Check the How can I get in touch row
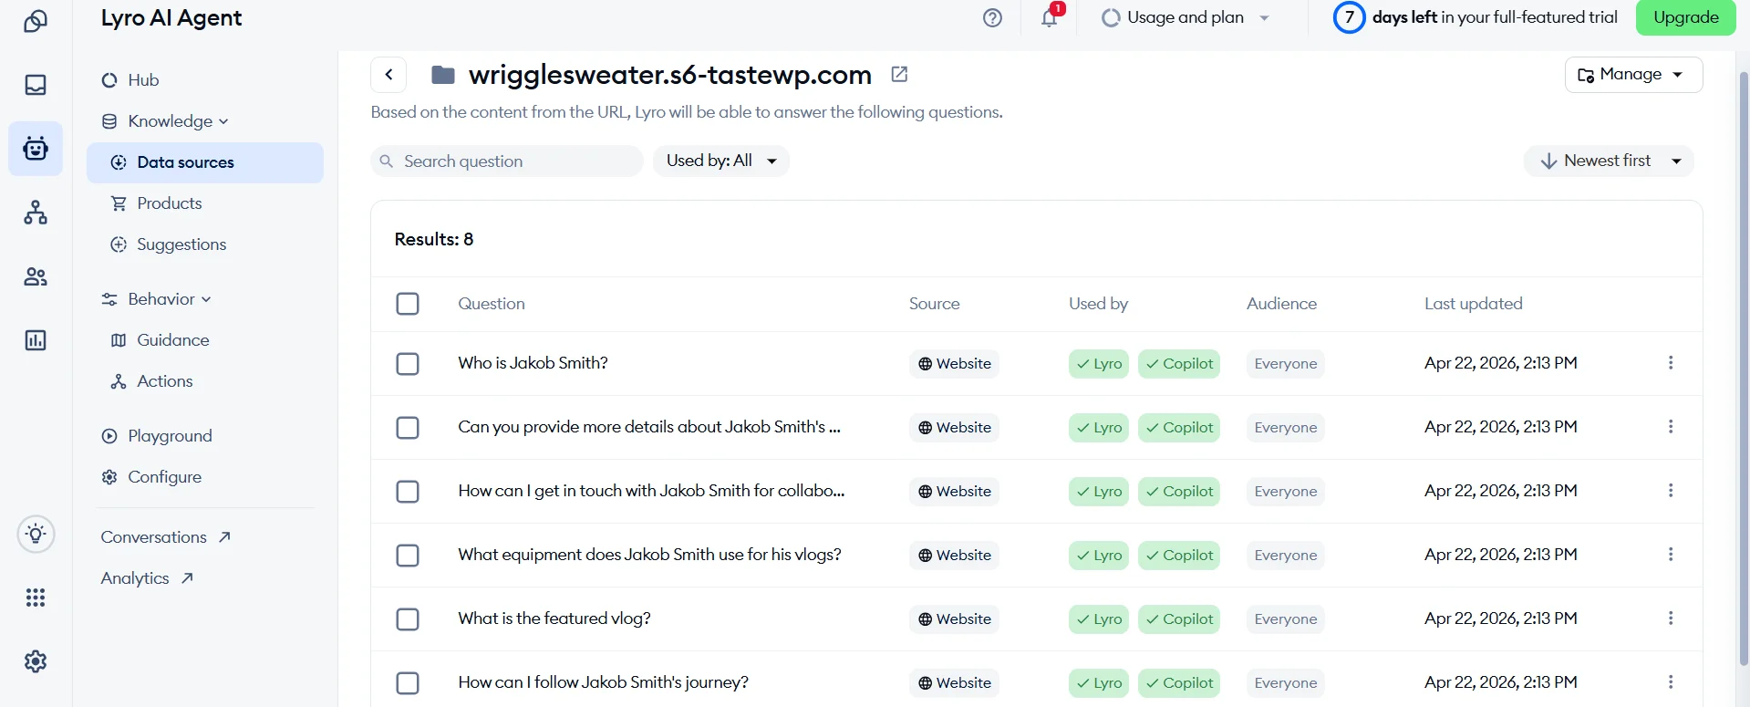 [x=408, y=492]
